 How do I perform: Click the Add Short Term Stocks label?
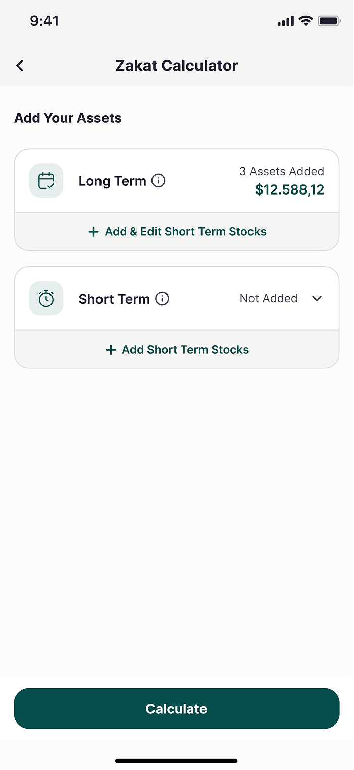pos(185,350)
